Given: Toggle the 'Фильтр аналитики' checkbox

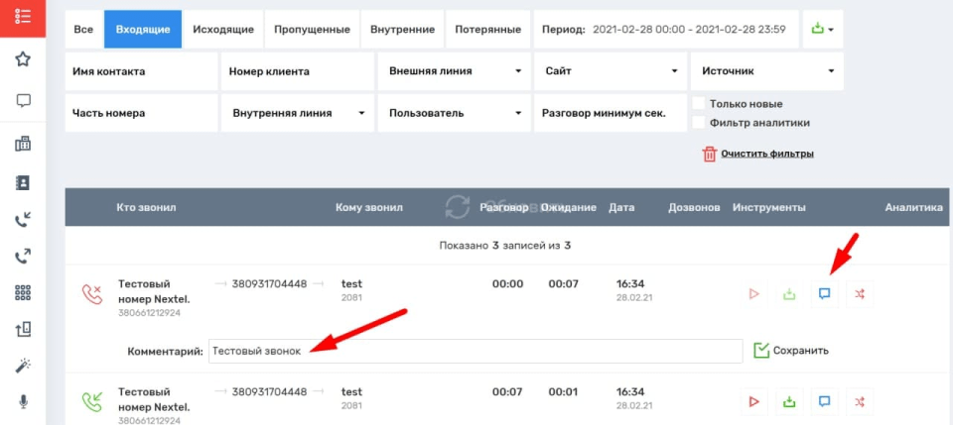Looking at the screenshot, I should pyautogui.click(x=699, y=123).
